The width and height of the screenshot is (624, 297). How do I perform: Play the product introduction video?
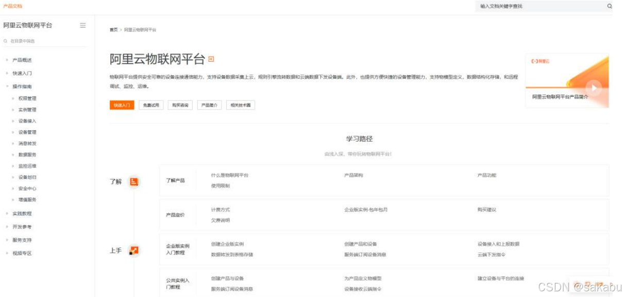[x=594, y=88]
